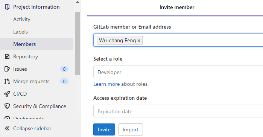This screenshot has height=137, width=263.
Task: Open the Issues count badge
Action: (x=64, y=69)
